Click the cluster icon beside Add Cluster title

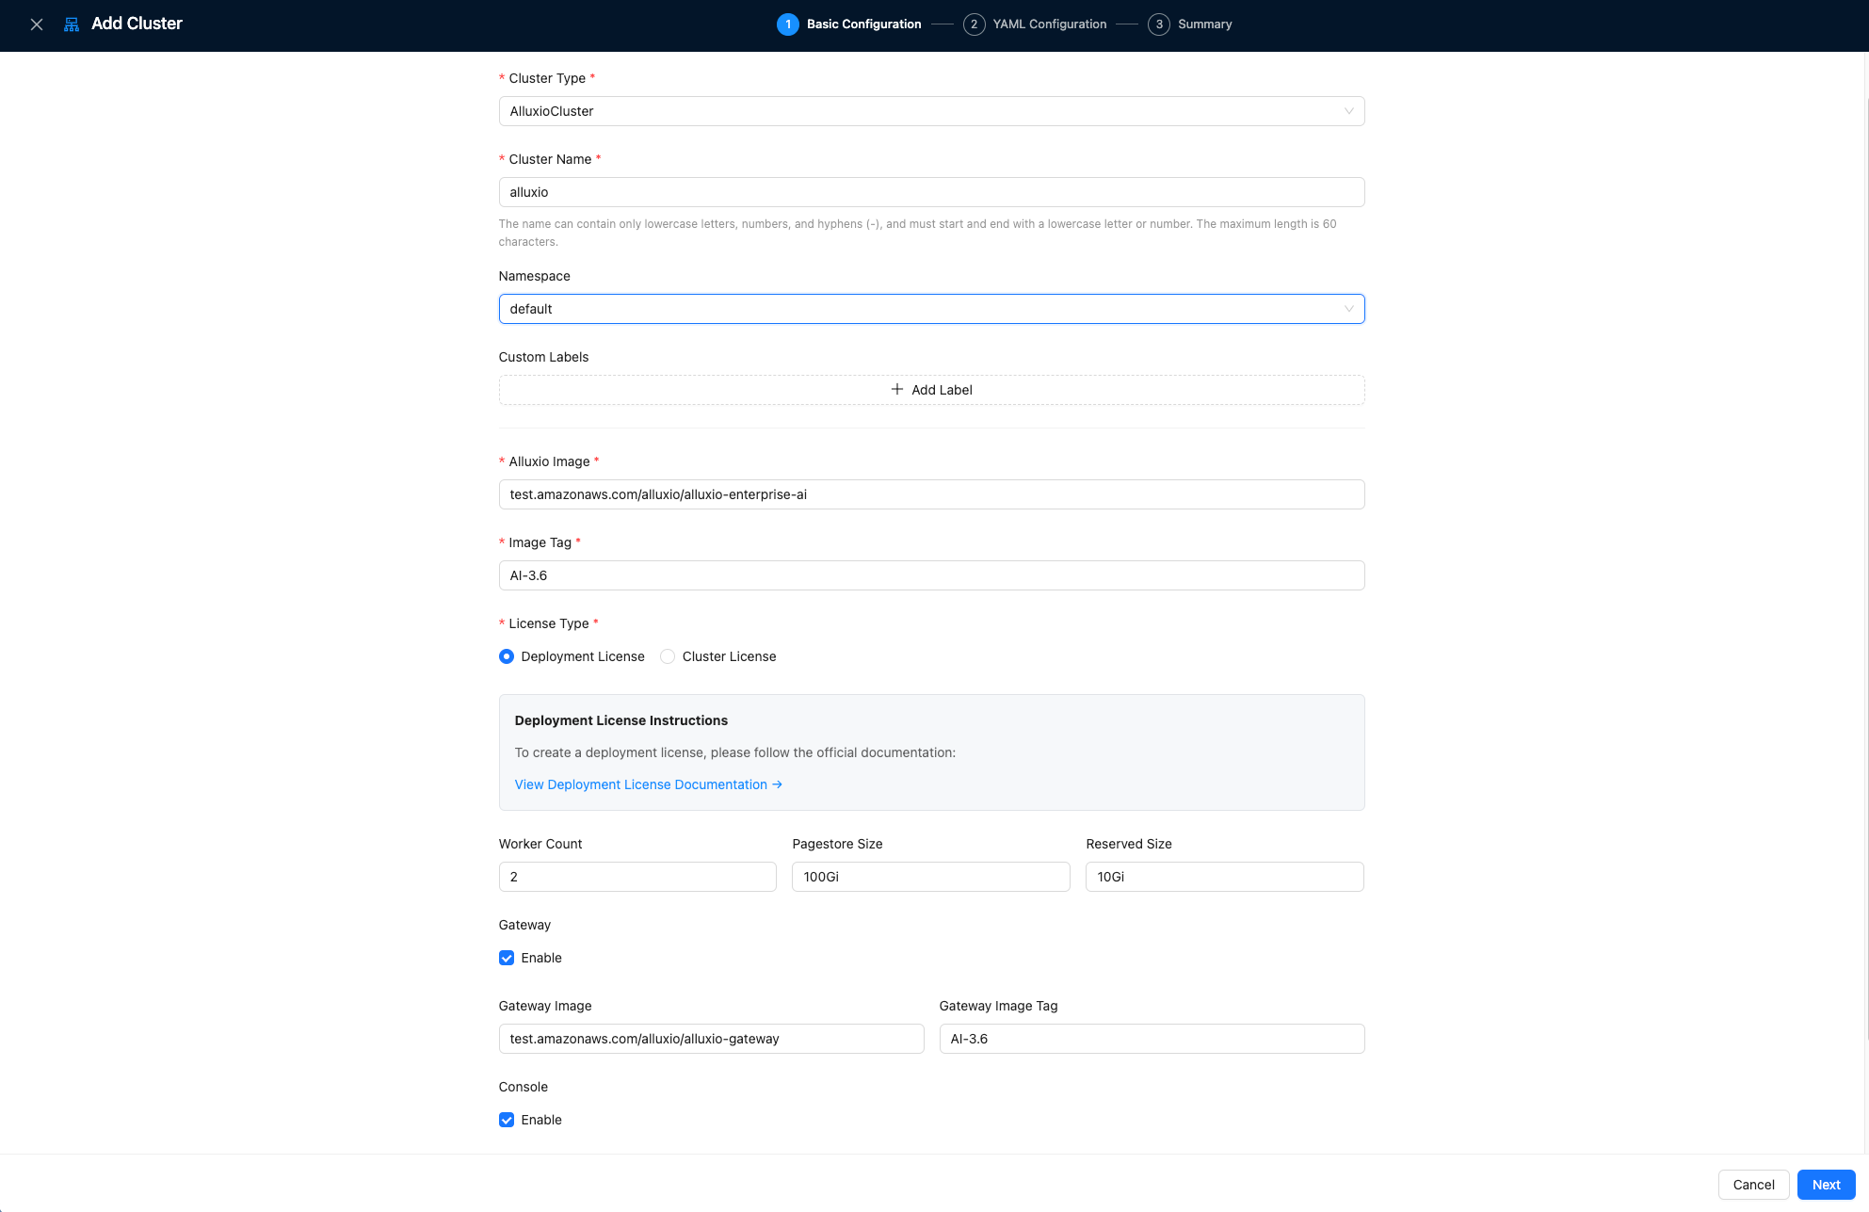pos(72,24)
